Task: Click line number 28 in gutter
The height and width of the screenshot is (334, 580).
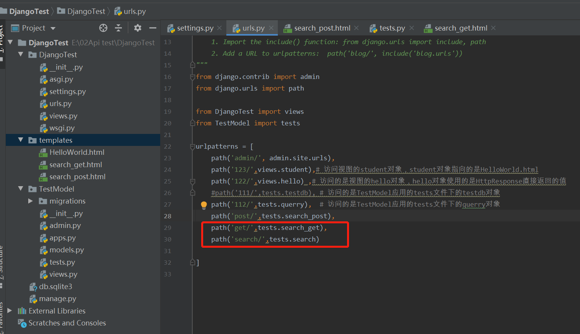Action: [168, 216]
